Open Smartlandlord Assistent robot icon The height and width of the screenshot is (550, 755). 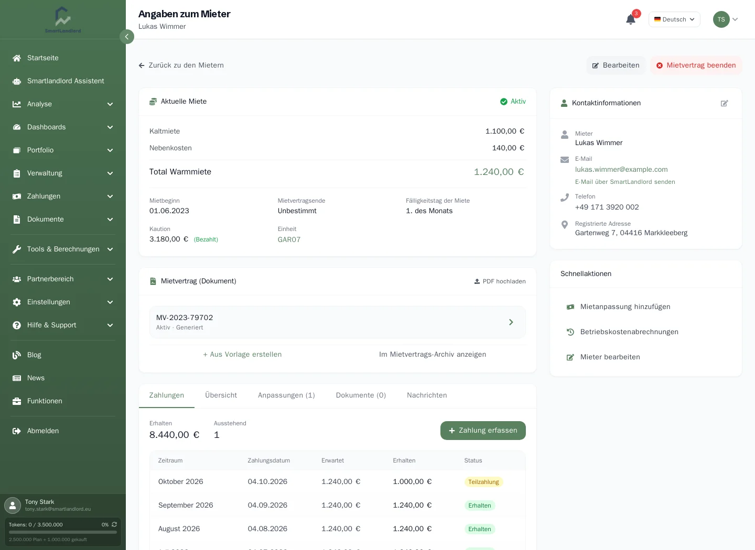(x=17, y=81)
